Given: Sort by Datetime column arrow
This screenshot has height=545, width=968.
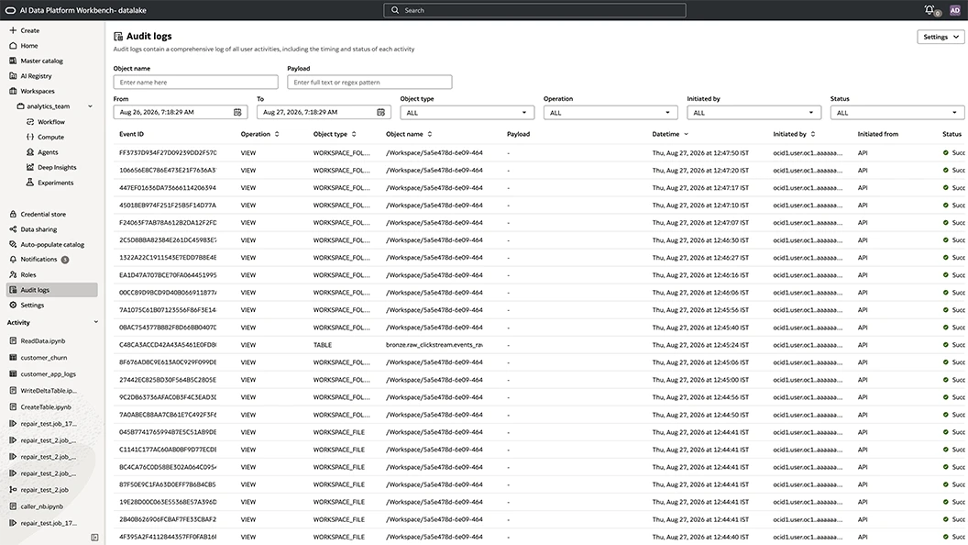Looking at the screenshot, I should tap(686, 134).
